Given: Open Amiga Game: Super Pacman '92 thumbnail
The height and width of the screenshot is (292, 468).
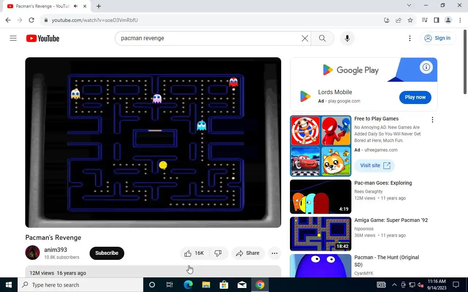Looking at the screenshot, I should pyautogui.click(x=321, y=234).
